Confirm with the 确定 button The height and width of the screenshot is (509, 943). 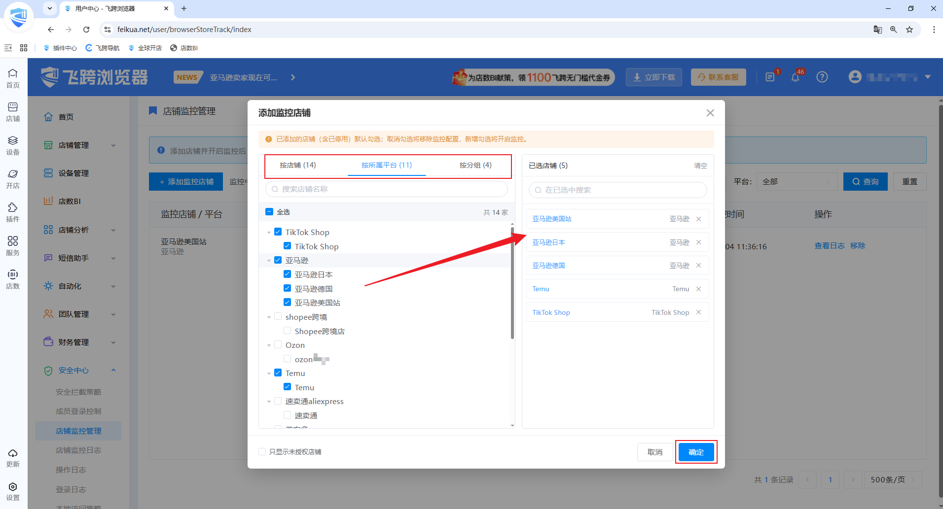(x=696, y=452)
